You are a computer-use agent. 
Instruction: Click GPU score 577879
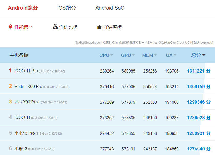pos(129,102)
